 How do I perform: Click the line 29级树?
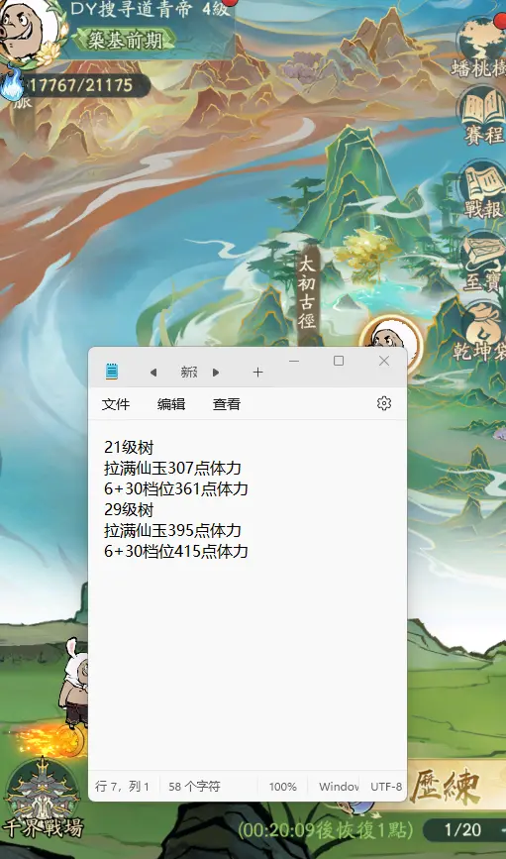point(130,510)
